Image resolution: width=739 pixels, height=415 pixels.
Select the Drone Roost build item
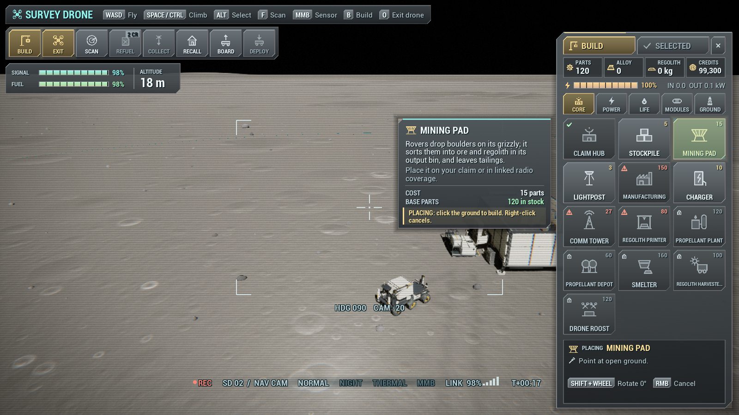coord(589,314)
